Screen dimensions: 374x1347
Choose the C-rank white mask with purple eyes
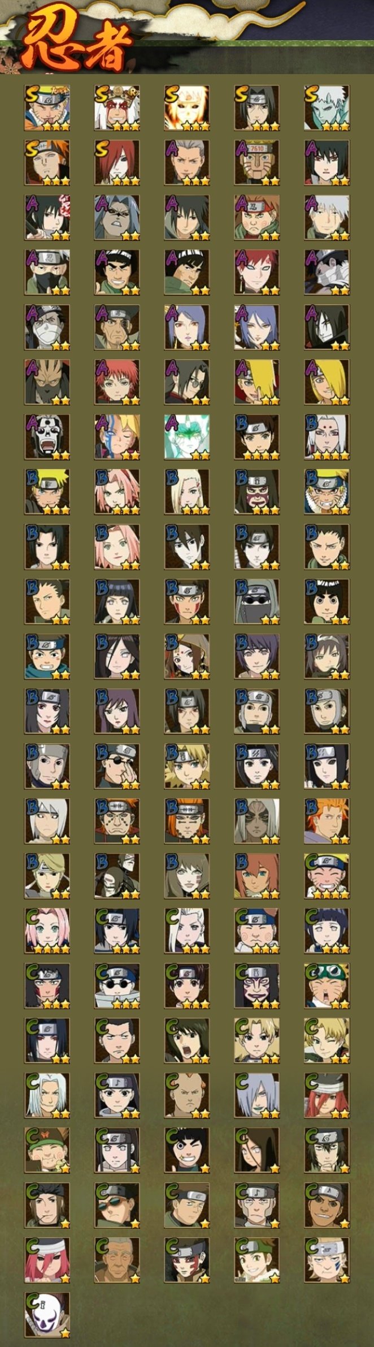[x=47, y=1315]
